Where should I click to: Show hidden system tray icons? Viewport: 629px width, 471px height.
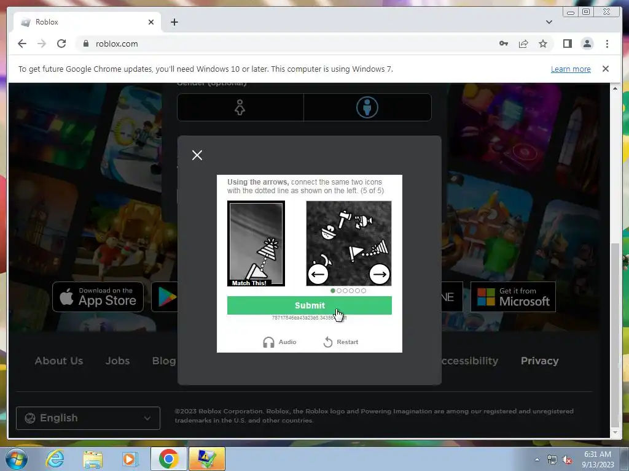[537, 459]
